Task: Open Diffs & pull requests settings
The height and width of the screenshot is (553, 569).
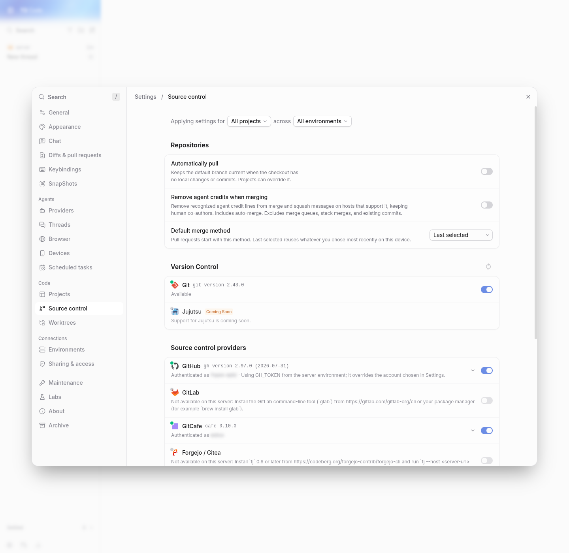Action: (x=79, y=155)
